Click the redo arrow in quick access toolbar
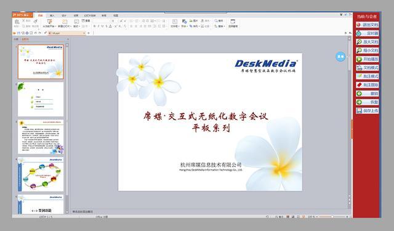Image resolution: width=394 pixels, height=231 pixels. click(40, 33)
